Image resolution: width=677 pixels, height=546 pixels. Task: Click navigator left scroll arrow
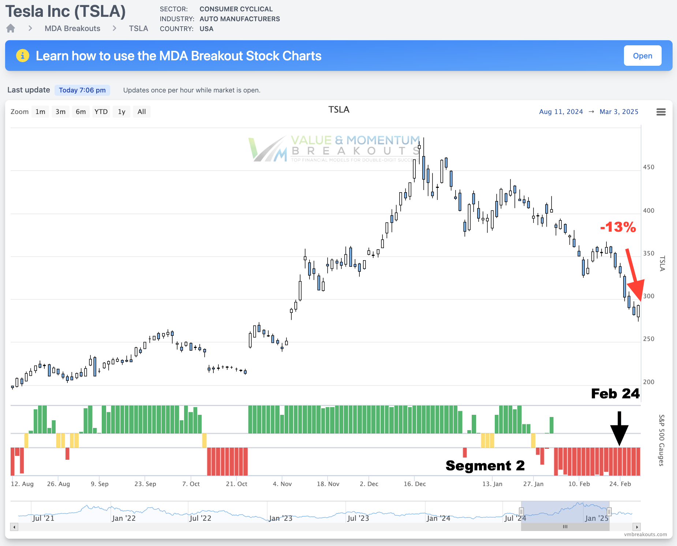click(14, 527)
